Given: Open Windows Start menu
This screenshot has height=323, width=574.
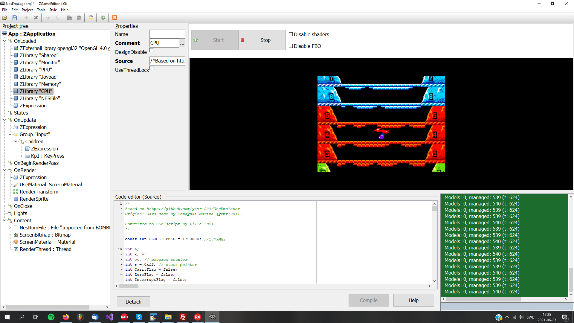Looking at the screenshot, I should click(x=7, y=317).
